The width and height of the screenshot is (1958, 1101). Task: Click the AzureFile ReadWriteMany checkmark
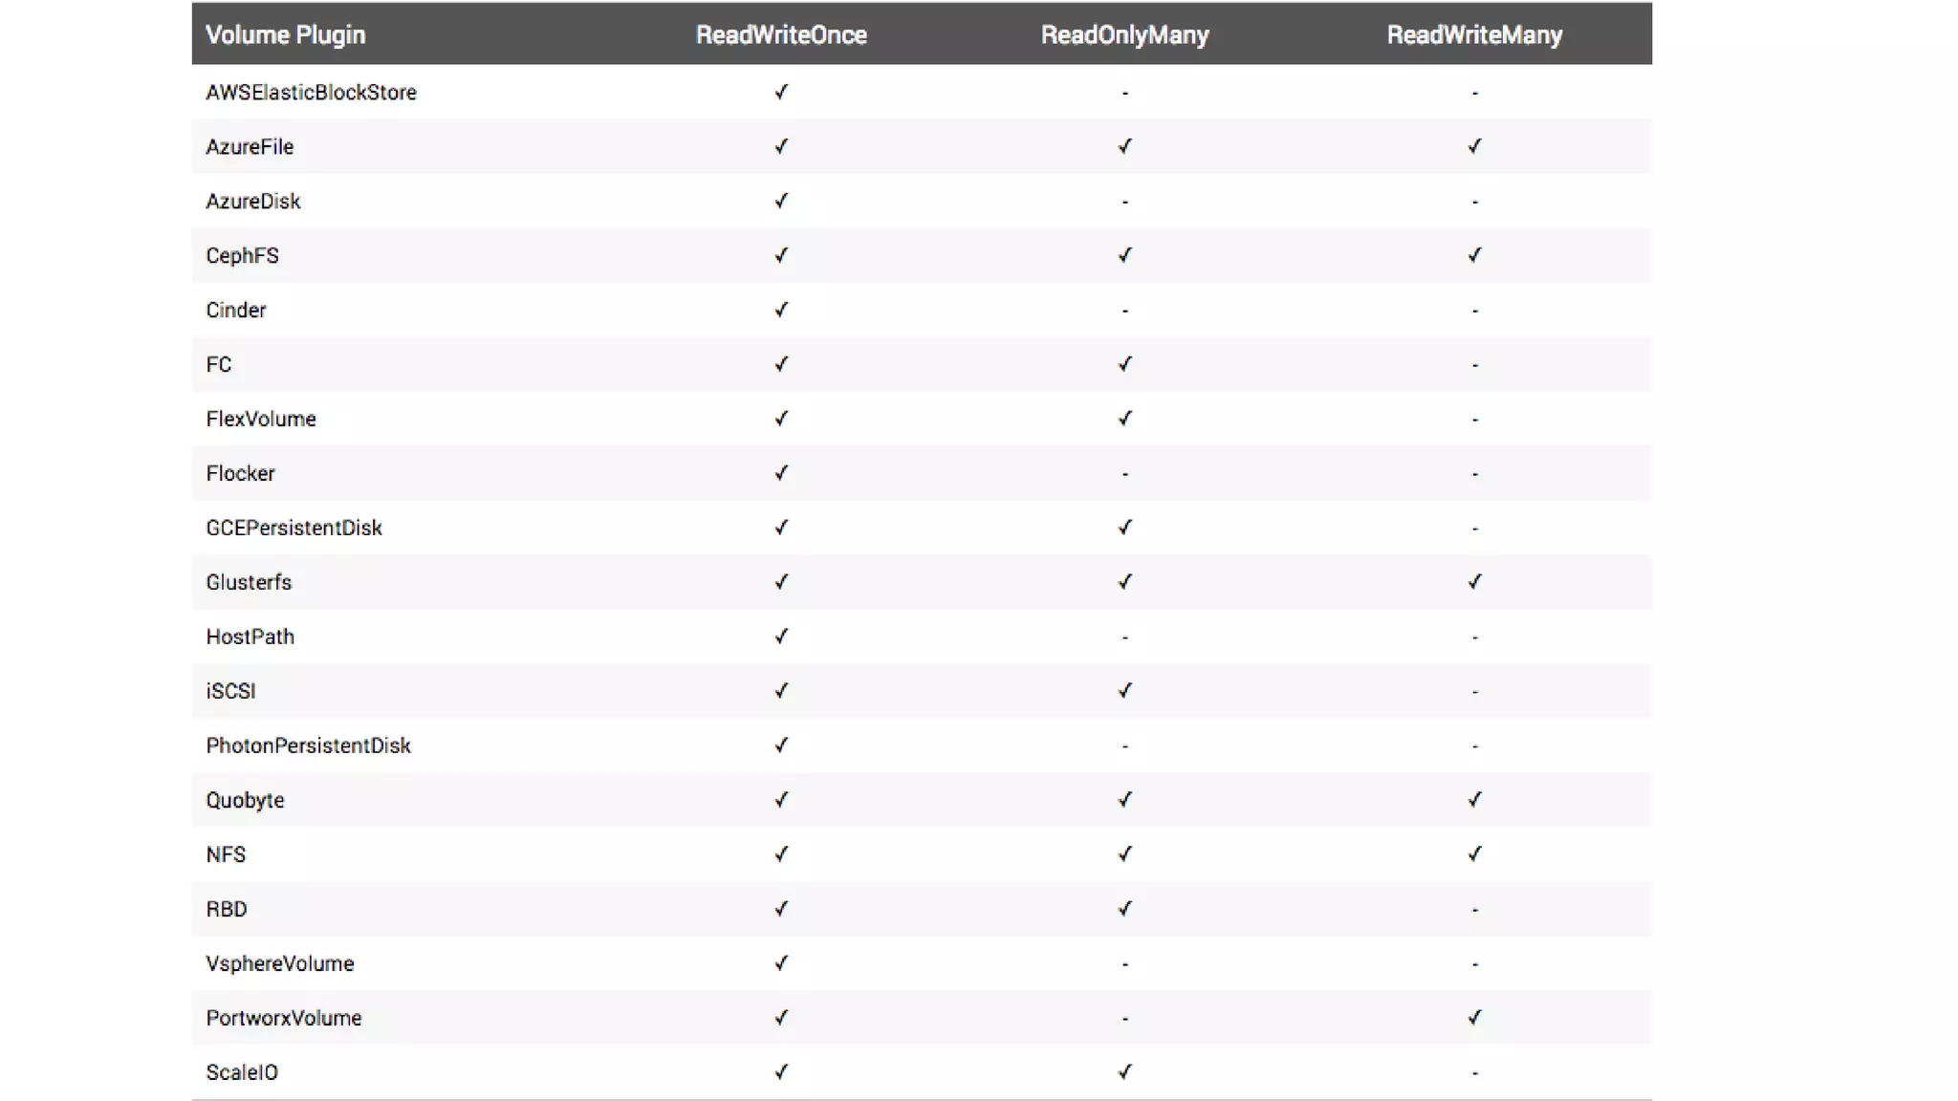coord(1474,146)
